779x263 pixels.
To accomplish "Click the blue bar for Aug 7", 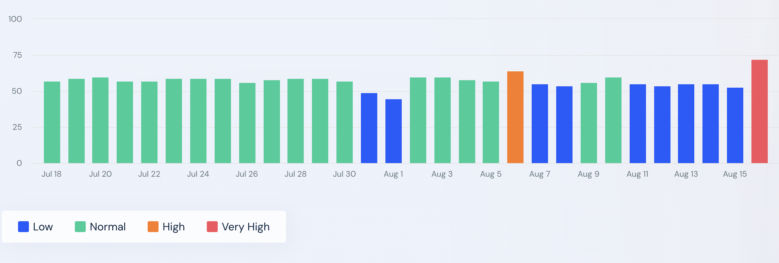I will [540, 124].
